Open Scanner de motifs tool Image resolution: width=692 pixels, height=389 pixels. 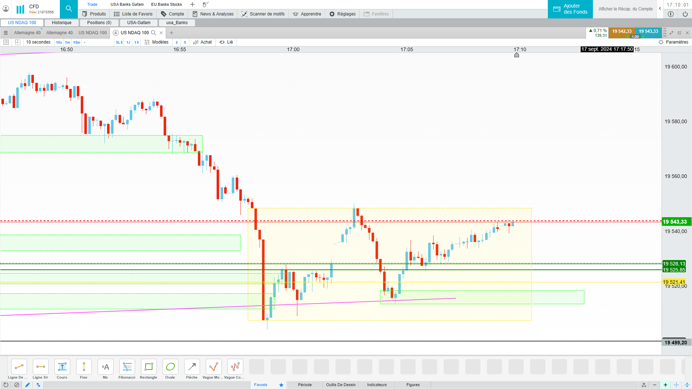[263, 14]
